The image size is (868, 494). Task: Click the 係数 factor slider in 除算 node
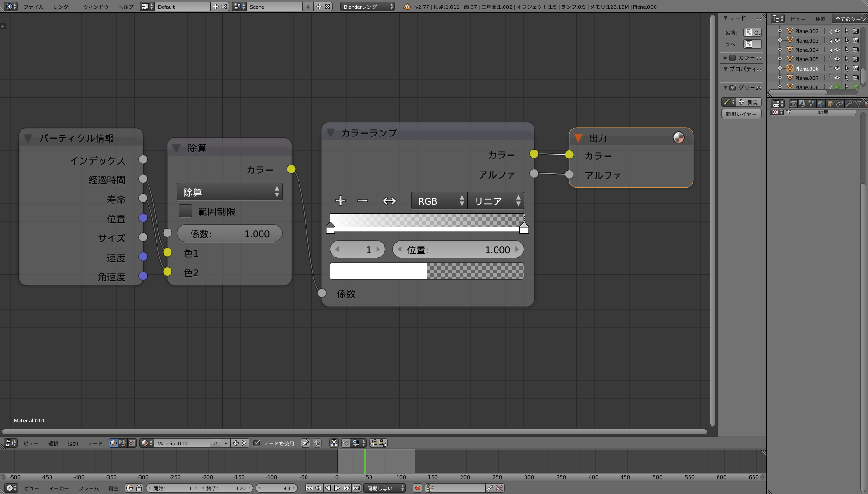[229, 234]
